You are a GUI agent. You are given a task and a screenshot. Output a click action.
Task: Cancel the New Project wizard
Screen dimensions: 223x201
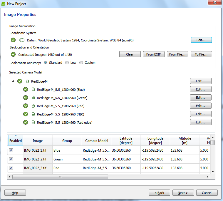207,193
